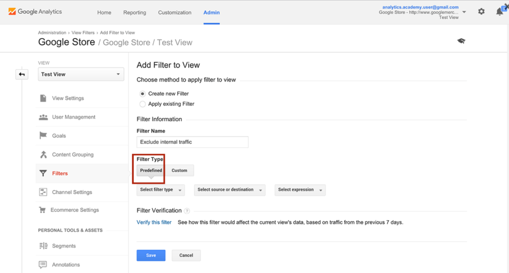Image resolution: width=509 pixels, height=273 pixels.
Task: Click the graduation cap education icon
Action: coord(461,41)
